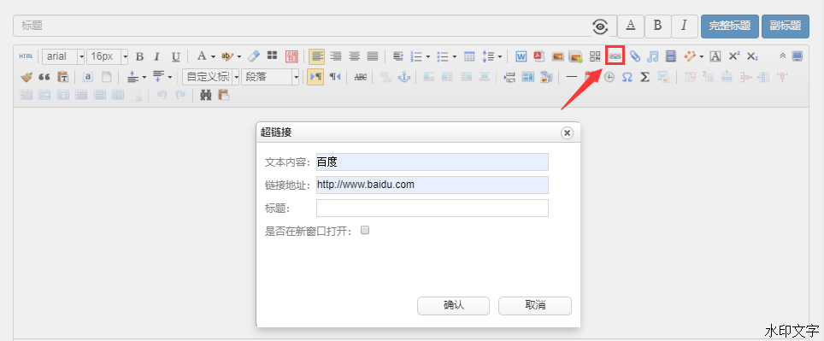Toggle underline in editor toolbar
This screenshot has width=824, height=341.
click(x=176, y=56)
